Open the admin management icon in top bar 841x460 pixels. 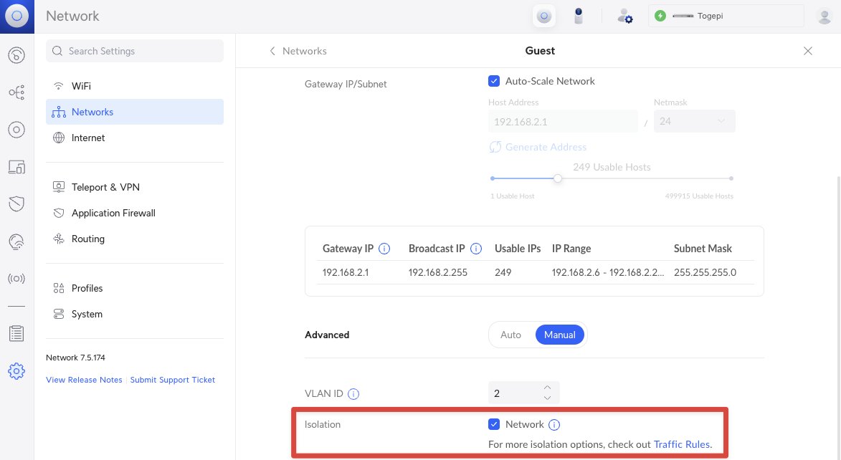point(624,16)
